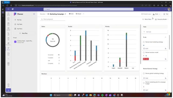Open Apps store in the Teams rail
173x98 pixels.
[8, 64]
